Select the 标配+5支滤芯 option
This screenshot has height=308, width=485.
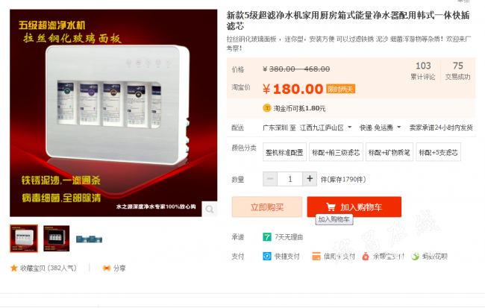(x=438, y=152)
